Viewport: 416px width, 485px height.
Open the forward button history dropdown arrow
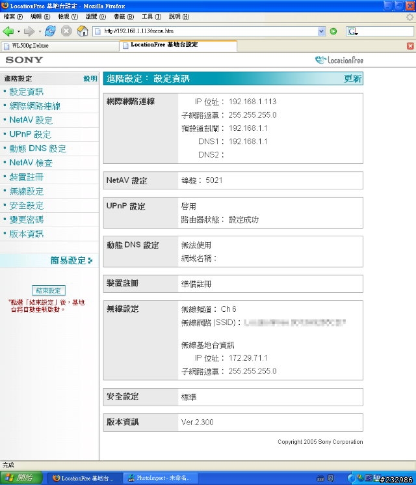click(x=40, y=31)
